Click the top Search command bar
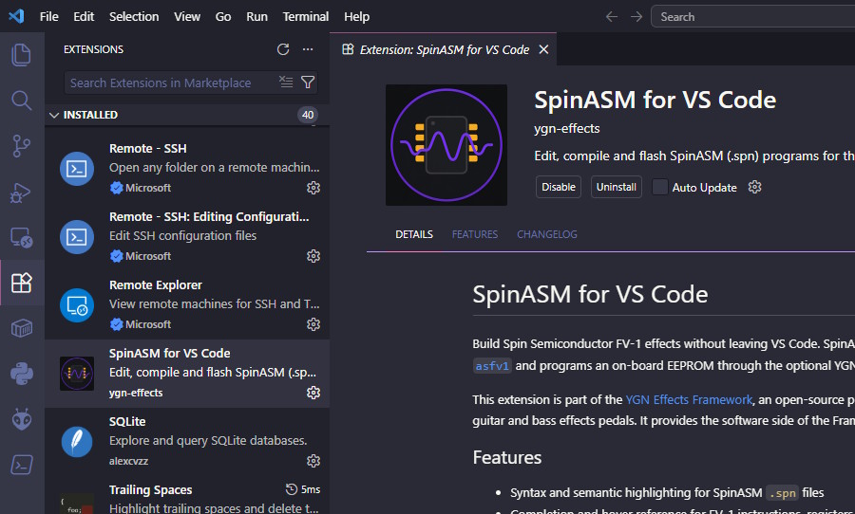The image size is (855, 514). click(753, 17)
